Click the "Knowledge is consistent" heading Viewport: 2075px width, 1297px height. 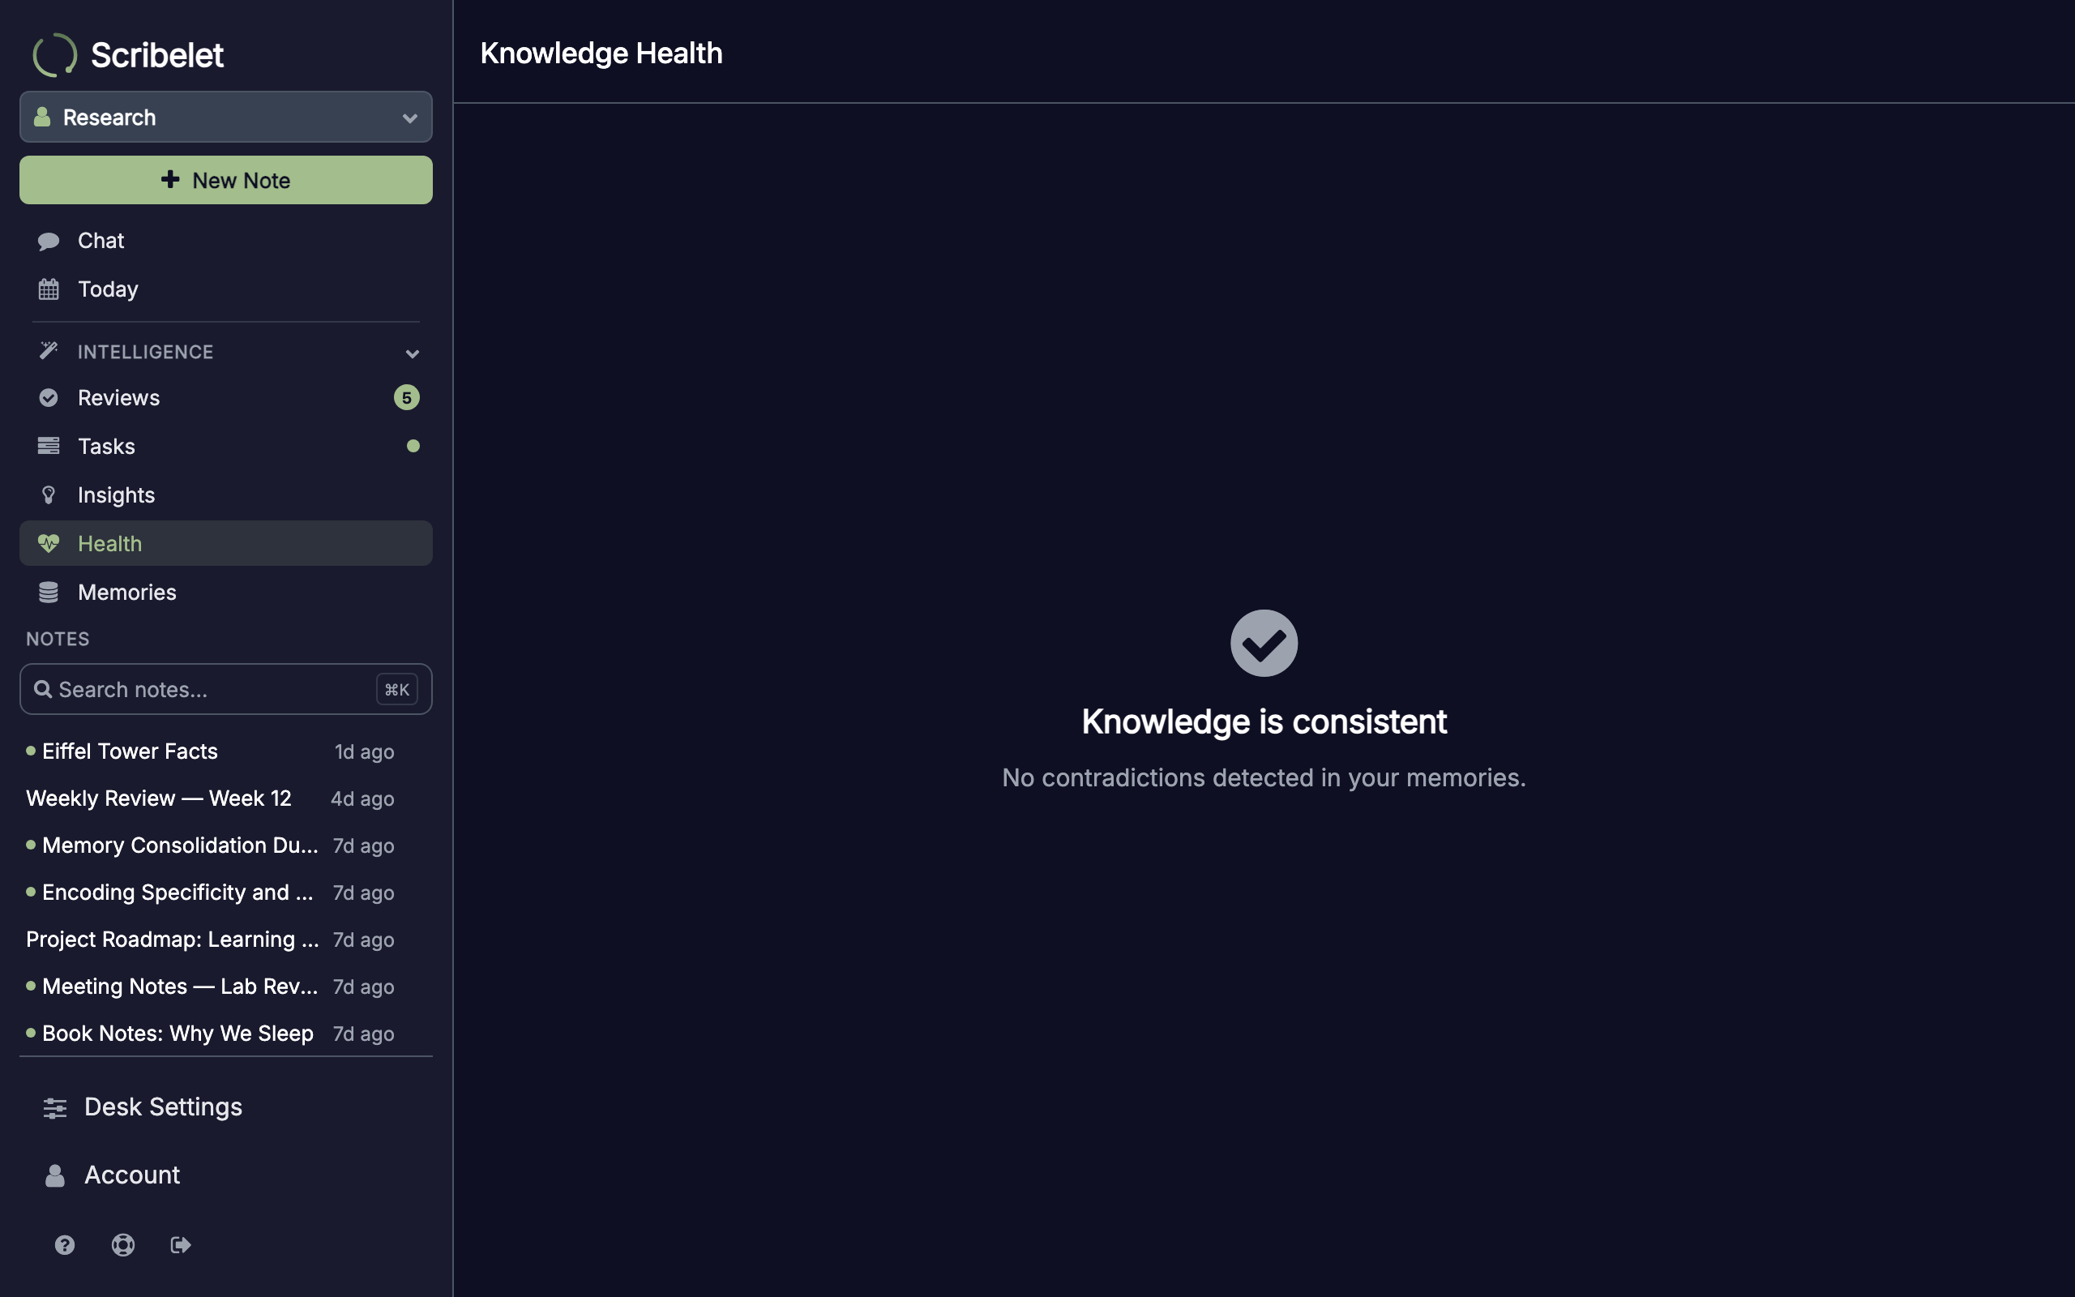[x=1264, y=721]
